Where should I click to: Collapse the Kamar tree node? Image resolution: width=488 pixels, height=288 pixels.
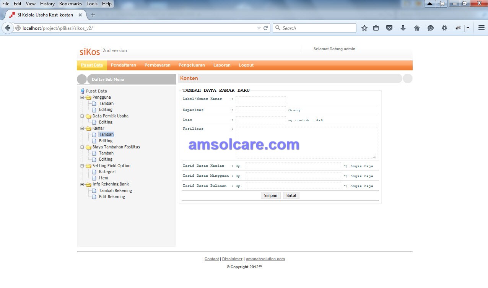click(x=82, y=129)
